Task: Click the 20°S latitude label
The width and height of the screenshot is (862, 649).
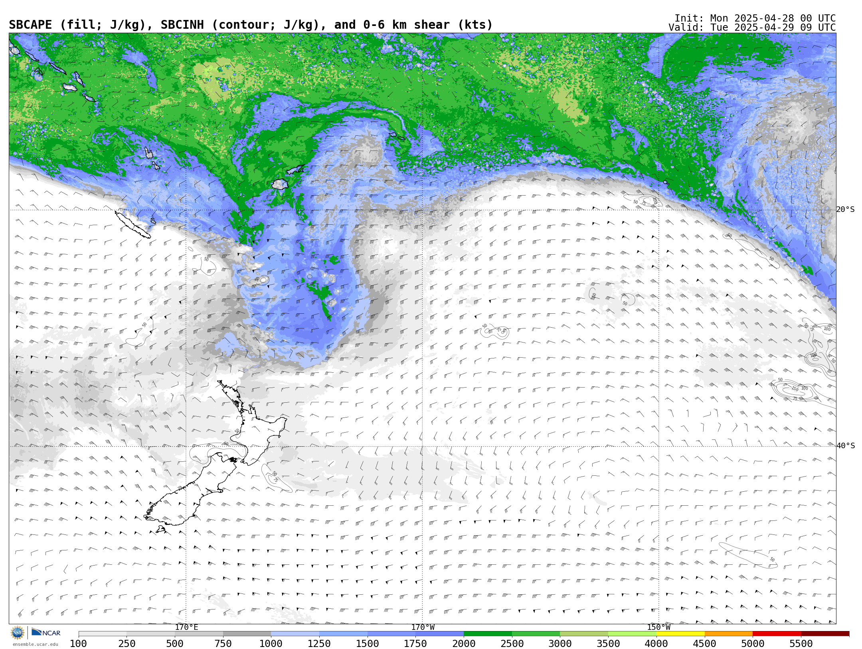Action: [x=846, y=210]
